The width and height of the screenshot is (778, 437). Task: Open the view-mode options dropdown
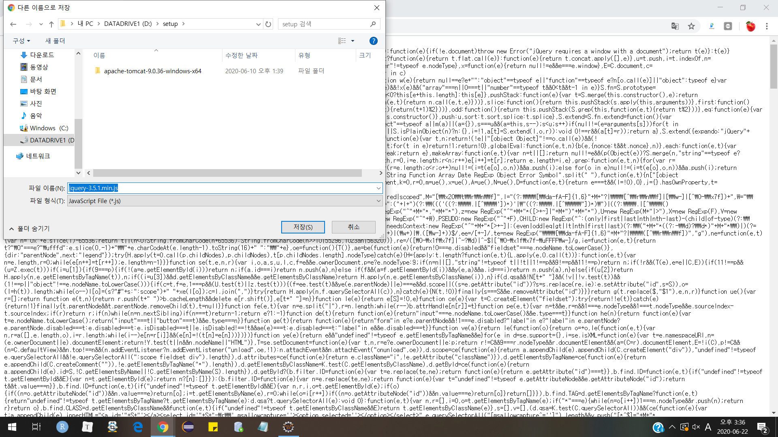(353, 41)
